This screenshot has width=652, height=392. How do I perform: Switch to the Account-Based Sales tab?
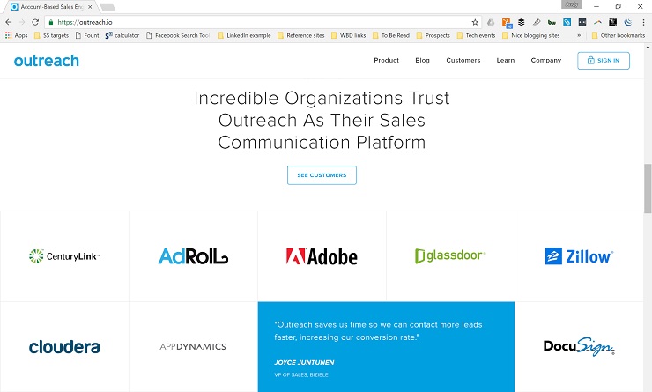[x=51, y=7]
